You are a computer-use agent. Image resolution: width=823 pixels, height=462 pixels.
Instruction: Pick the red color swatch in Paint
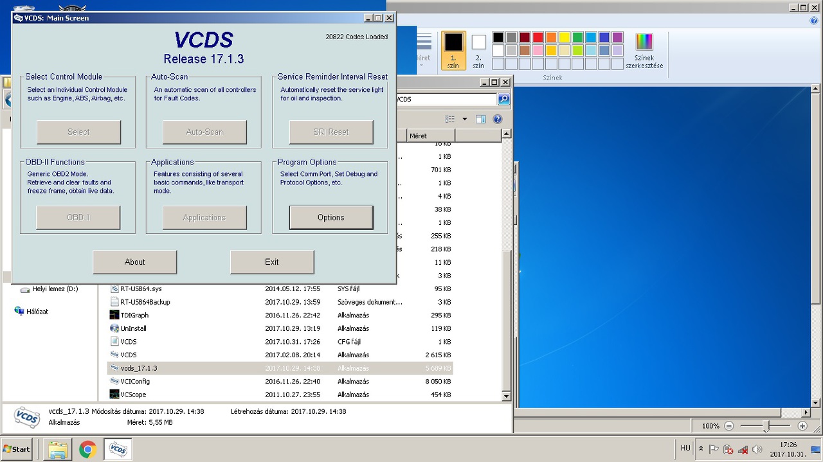[x=538, y=37]
